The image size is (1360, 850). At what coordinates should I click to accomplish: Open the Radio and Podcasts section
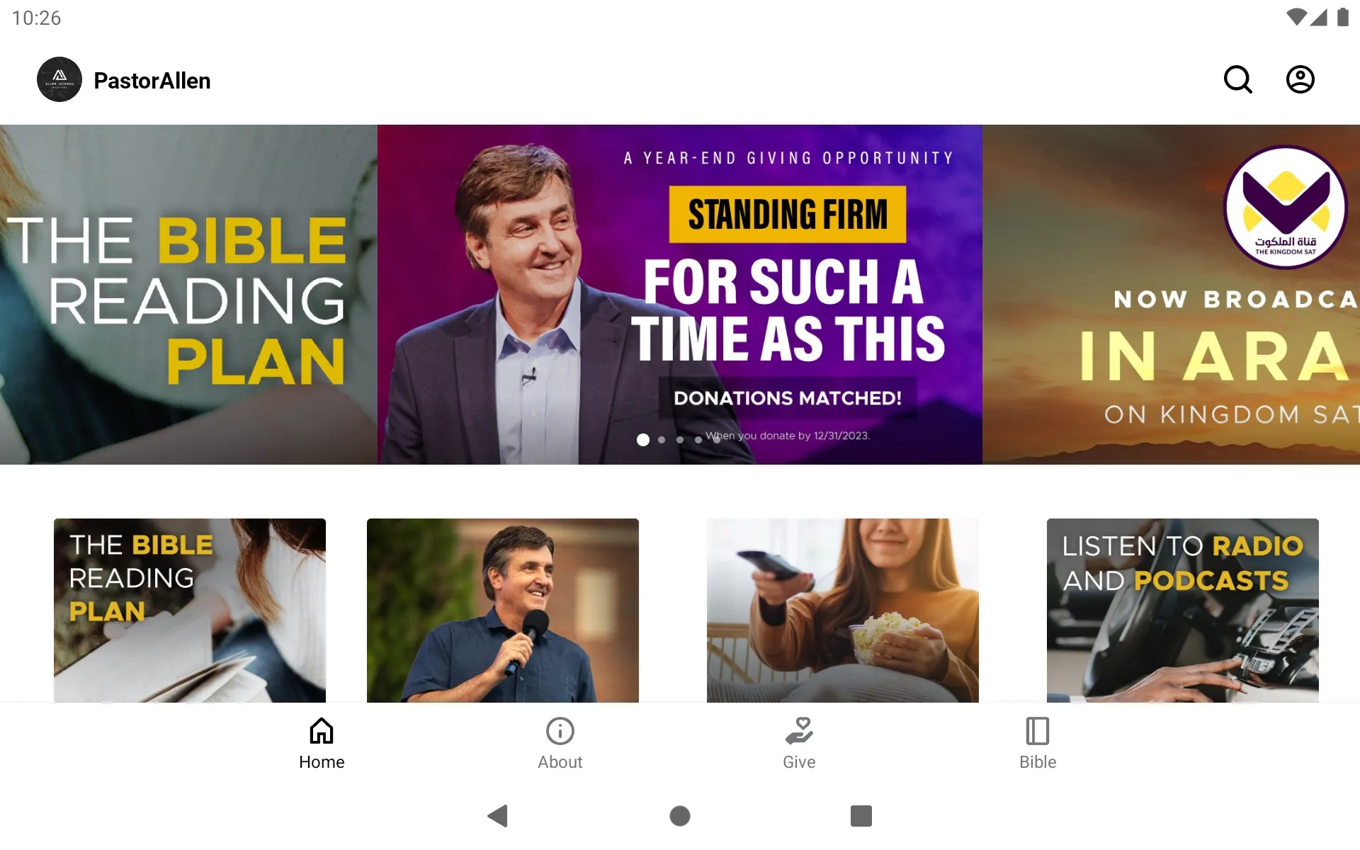click(1181, 609)
